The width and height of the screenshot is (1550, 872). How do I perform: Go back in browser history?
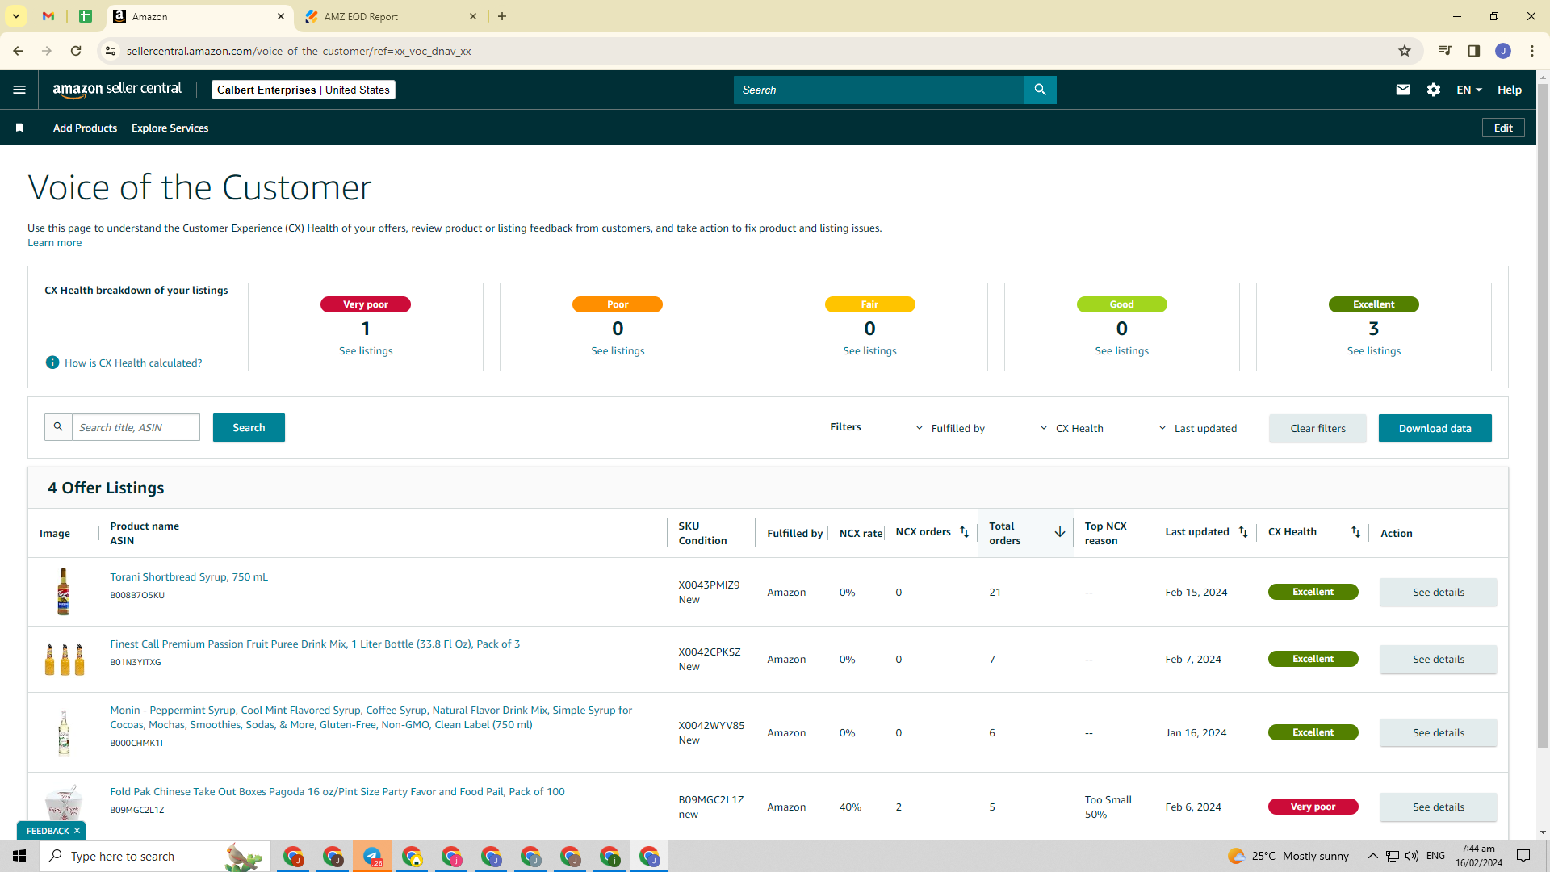pyautogui.click(x=18, y=51)
